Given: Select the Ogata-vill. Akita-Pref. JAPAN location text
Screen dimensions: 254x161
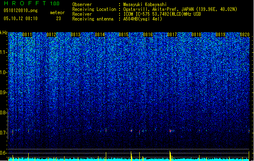Looking at the screenshot, I should tap(180, 9).
